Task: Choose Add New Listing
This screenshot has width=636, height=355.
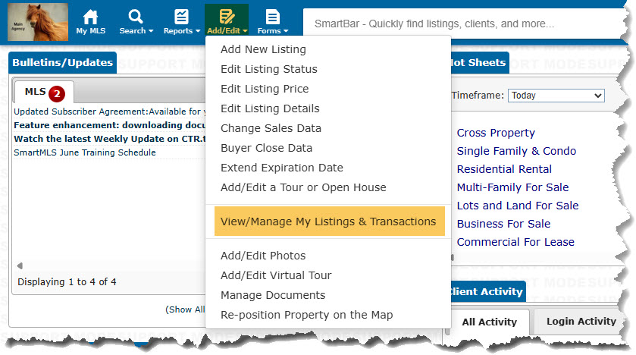Action: tap(263, 49)
